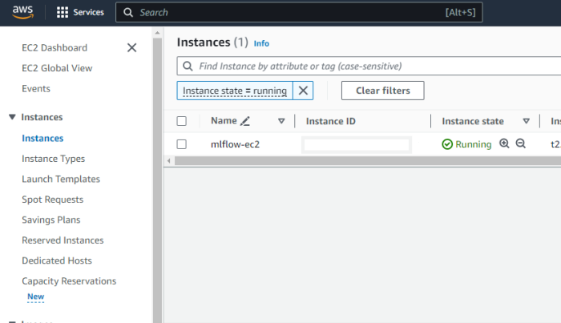Click the Clear filters button

383,91
